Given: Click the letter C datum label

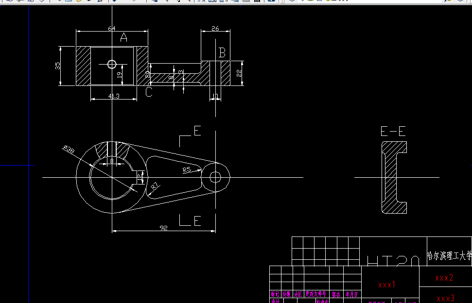Looking at the screenshot, I should [x=149, y=92].
